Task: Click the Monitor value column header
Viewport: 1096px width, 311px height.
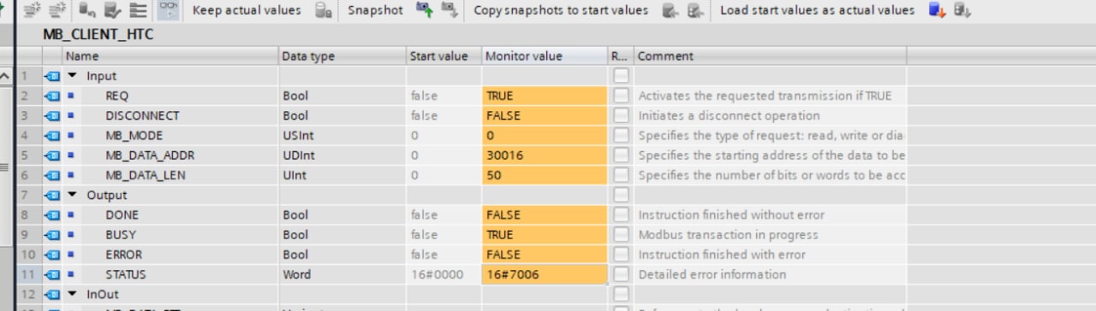Action: 545,56
